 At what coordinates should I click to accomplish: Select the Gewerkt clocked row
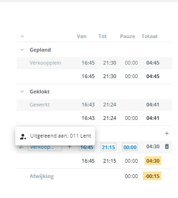coord(95,105)
